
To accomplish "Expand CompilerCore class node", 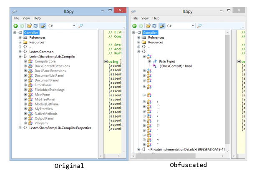I will point(25,61).
